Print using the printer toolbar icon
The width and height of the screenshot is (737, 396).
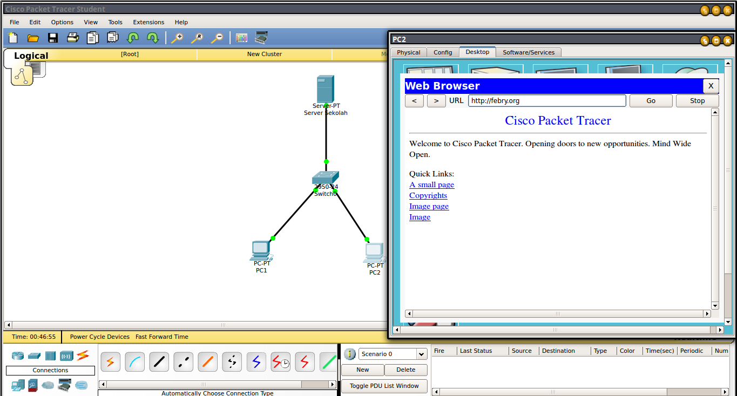pyautogui.click(x=73, y=38)
